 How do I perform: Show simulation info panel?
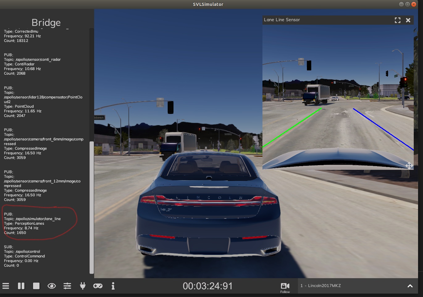click(113, 286)
